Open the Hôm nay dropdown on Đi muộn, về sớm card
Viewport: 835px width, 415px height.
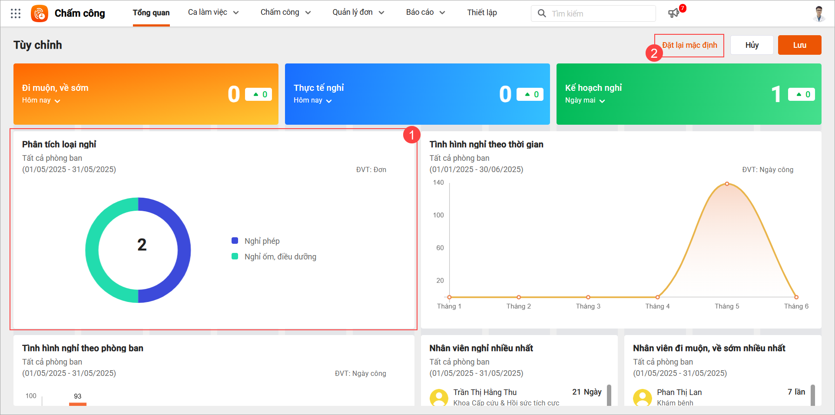[x=41, y=100]
